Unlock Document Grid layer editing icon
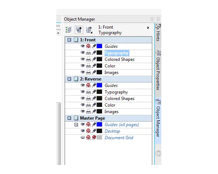The height and width of the screenshot is (174, 218). pyautogui.click(x=94, y=137)
